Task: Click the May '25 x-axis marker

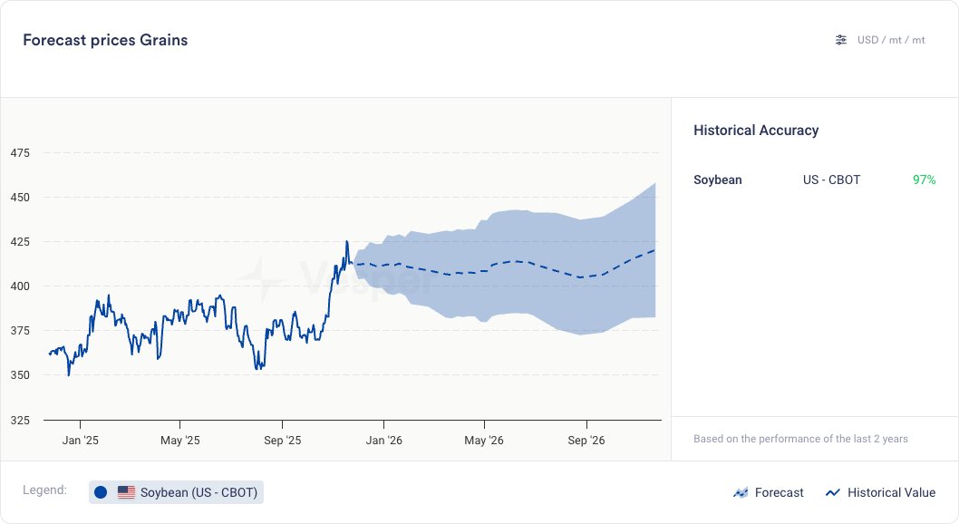Action: [180, 441]
